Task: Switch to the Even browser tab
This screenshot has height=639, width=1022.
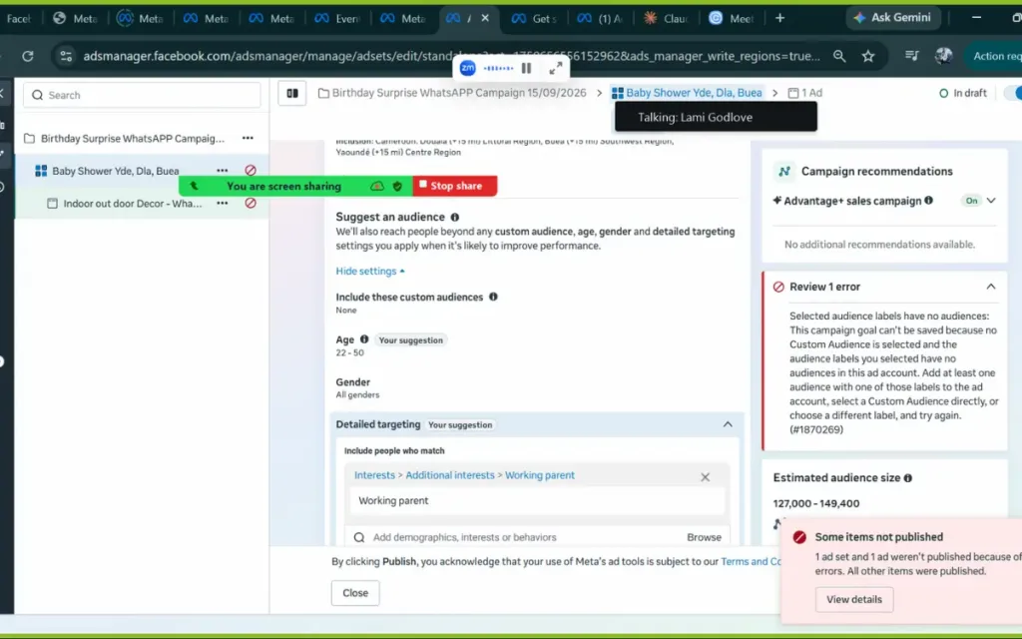Action: [337, 18]
